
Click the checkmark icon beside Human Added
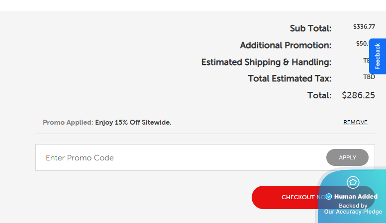pyautogui.click(x=329, y=197)
